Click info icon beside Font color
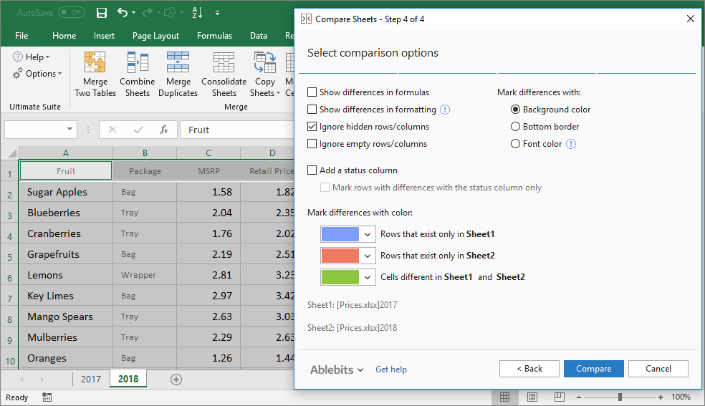 click(x=570, y=144)
